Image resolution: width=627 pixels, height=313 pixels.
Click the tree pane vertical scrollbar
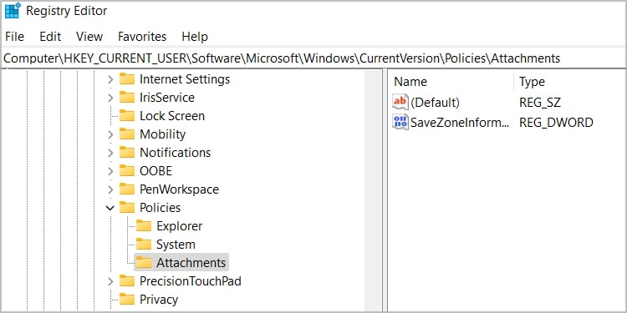click(x=374, y=191)
